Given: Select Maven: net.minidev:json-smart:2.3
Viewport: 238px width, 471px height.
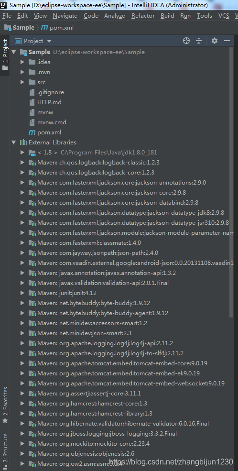Looking at the screenshot, I should pos(84,333).
